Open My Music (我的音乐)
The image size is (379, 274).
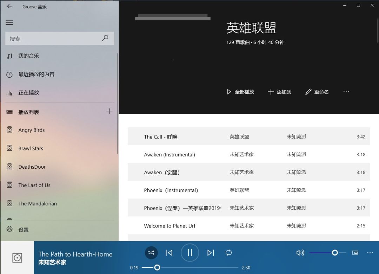click(x=59, y=56)
